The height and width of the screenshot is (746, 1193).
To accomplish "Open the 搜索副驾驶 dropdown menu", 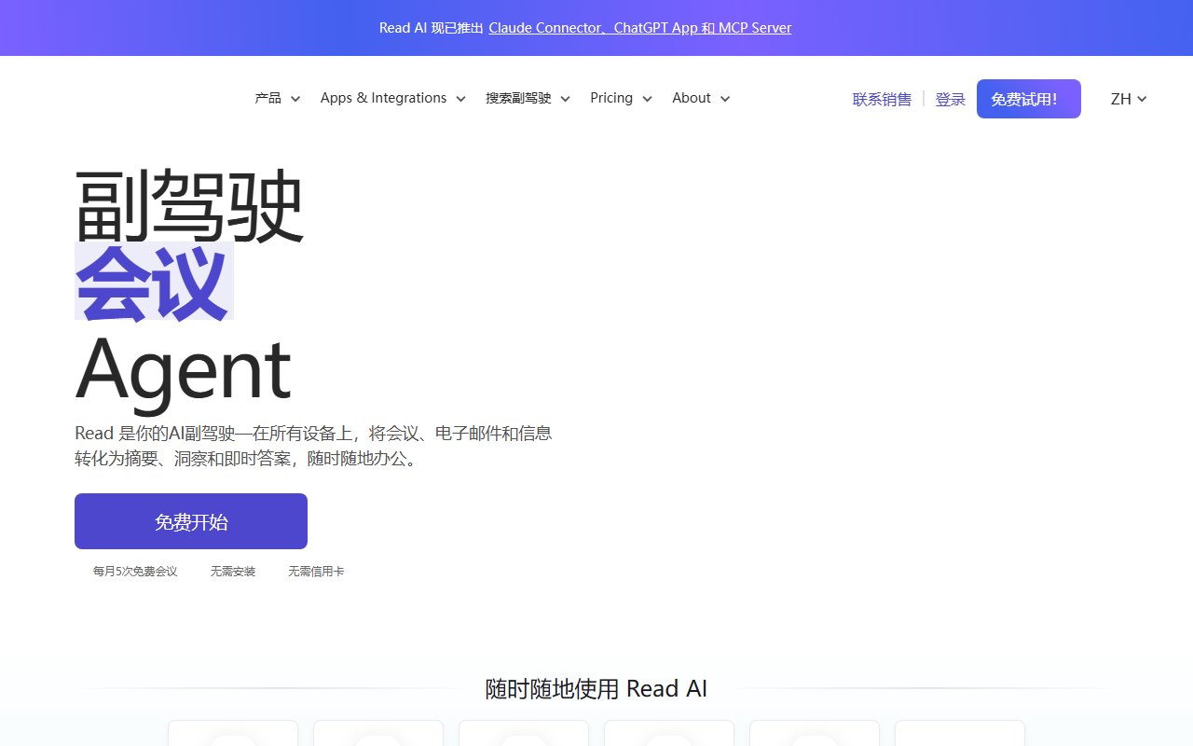I will [x=528, y=98].
